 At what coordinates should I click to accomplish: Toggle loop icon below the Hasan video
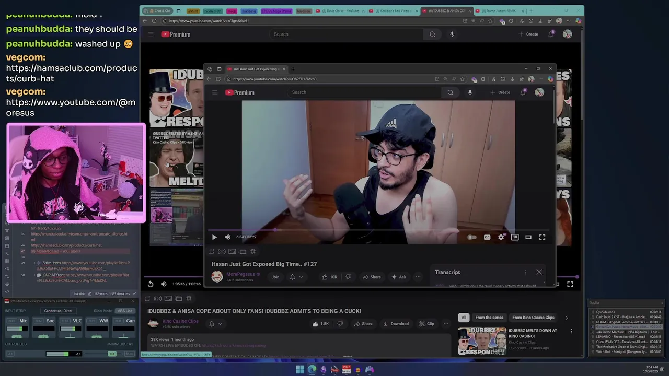pyautogui.click(x=212, y=251)
